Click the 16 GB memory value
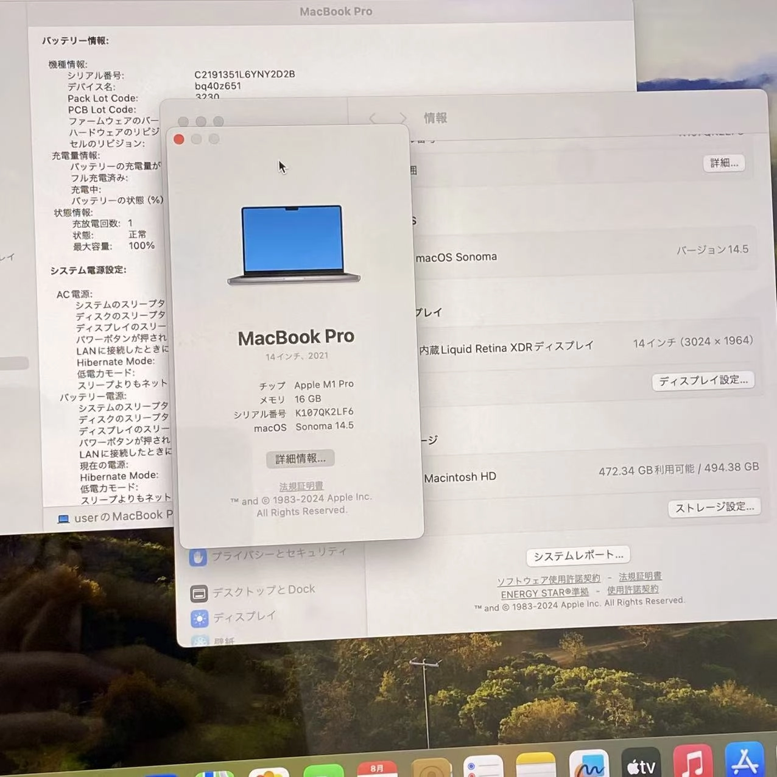This screenshot has height=777, width=777. [308, 399]
